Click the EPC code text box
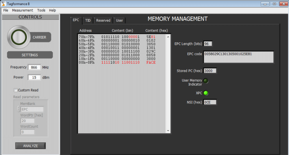 click(x=239, y=57)
